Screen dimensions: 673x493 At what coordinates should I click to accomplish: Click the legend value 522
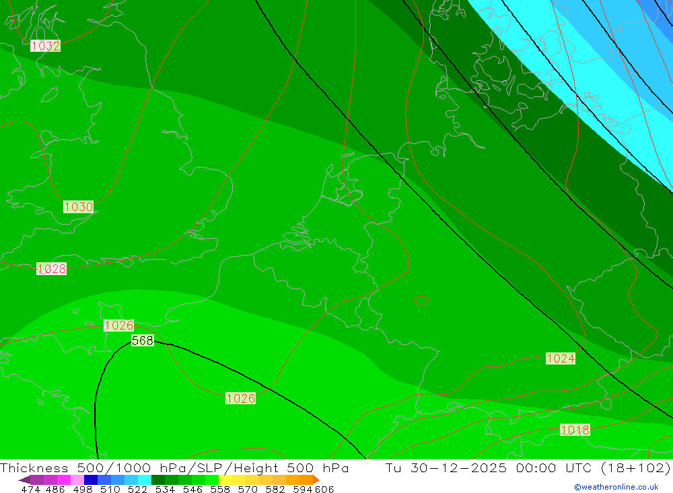click(x=138, y=489)
